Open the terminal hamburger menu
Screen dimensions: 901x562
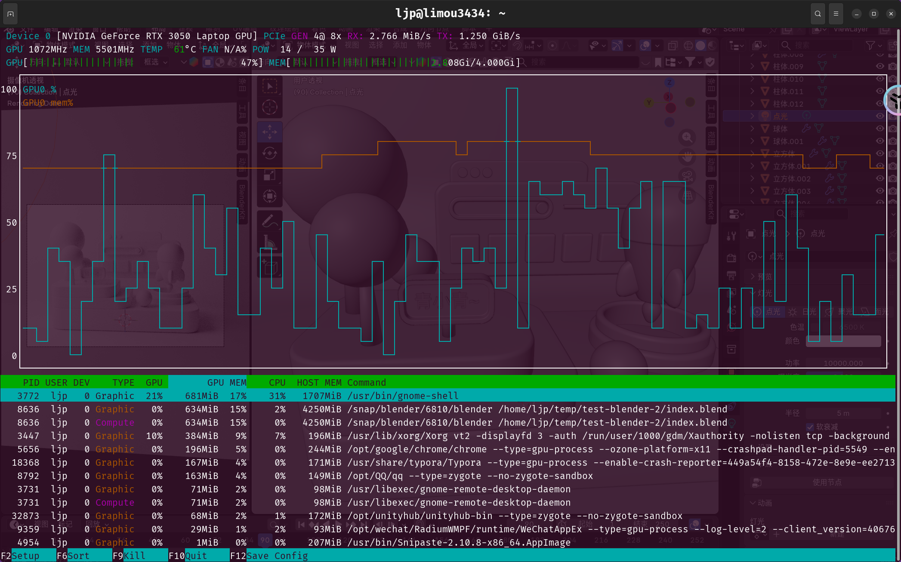tap(836, 14)
